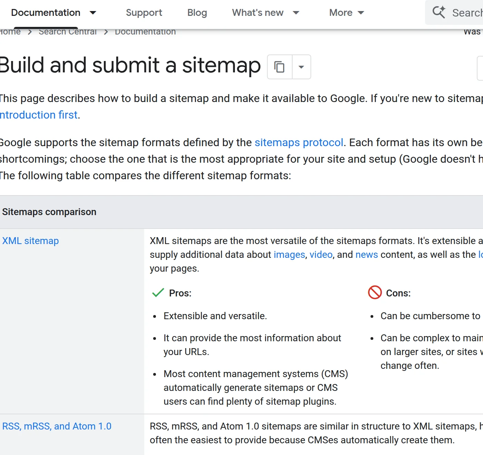Go to the Support tab
The image size is (483, 455).
pos(144,13)
